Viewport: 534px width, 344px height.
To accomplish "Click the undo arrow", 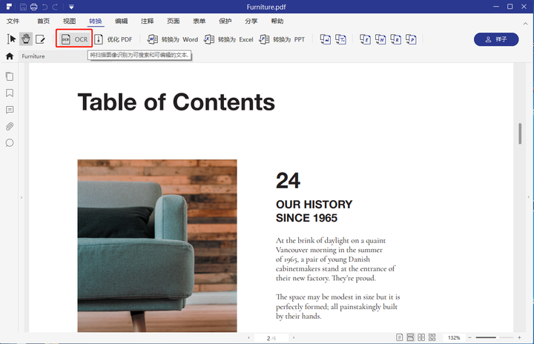I will point(44,7).
